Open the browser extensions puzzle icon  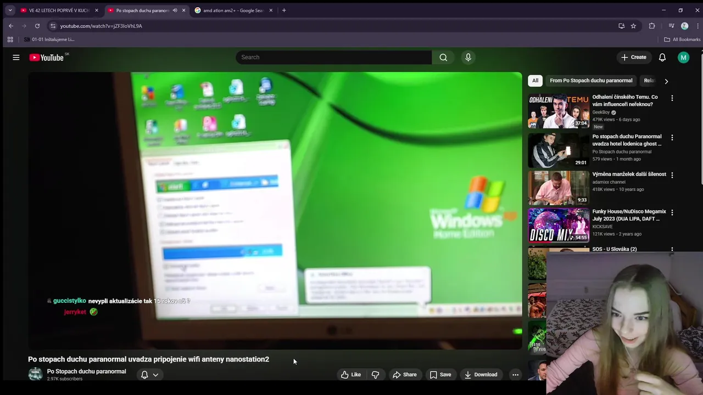tap(652, 26)
